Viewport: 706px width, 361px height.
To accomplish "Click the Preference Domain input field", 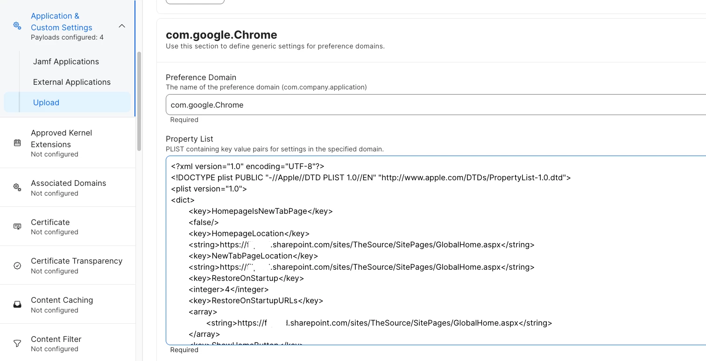I will (436, 105).
